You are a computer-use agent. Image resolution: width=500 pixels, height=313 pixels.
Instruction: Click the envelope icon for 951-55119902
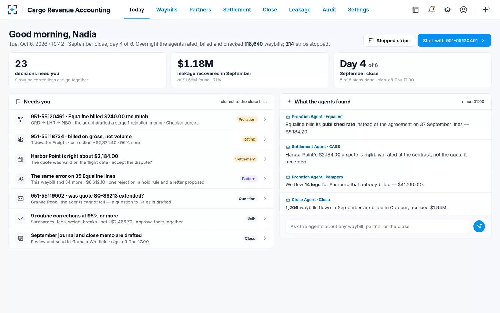tap(21, 199)
